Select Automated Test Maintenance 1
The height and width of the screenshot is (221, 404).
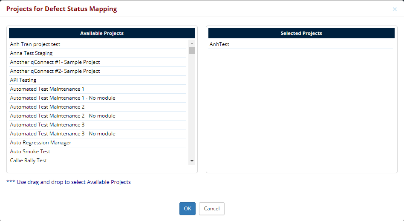tap(47, 89)
